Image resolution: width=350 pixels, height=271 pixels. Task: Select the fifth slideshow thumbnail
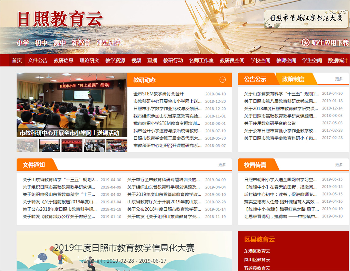[117, 145]
